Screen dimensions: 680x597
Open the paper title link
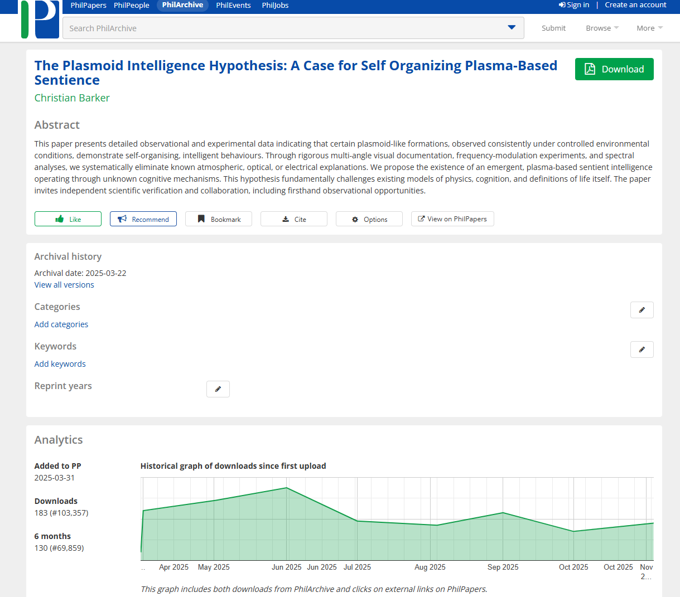[x=296, y=72]
